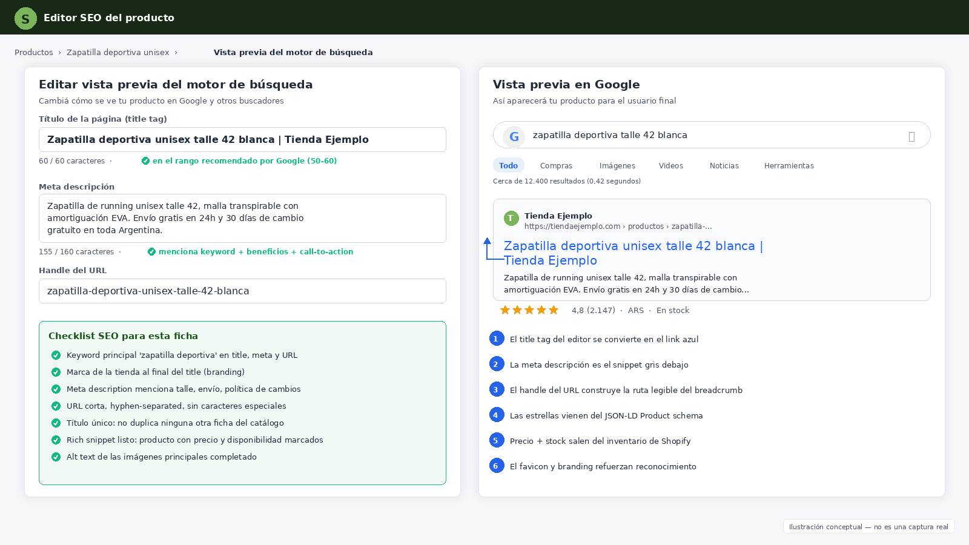
Task: Click Vista previa del motor de búsqueda breadcrumb
Action: tap(293, 53)
